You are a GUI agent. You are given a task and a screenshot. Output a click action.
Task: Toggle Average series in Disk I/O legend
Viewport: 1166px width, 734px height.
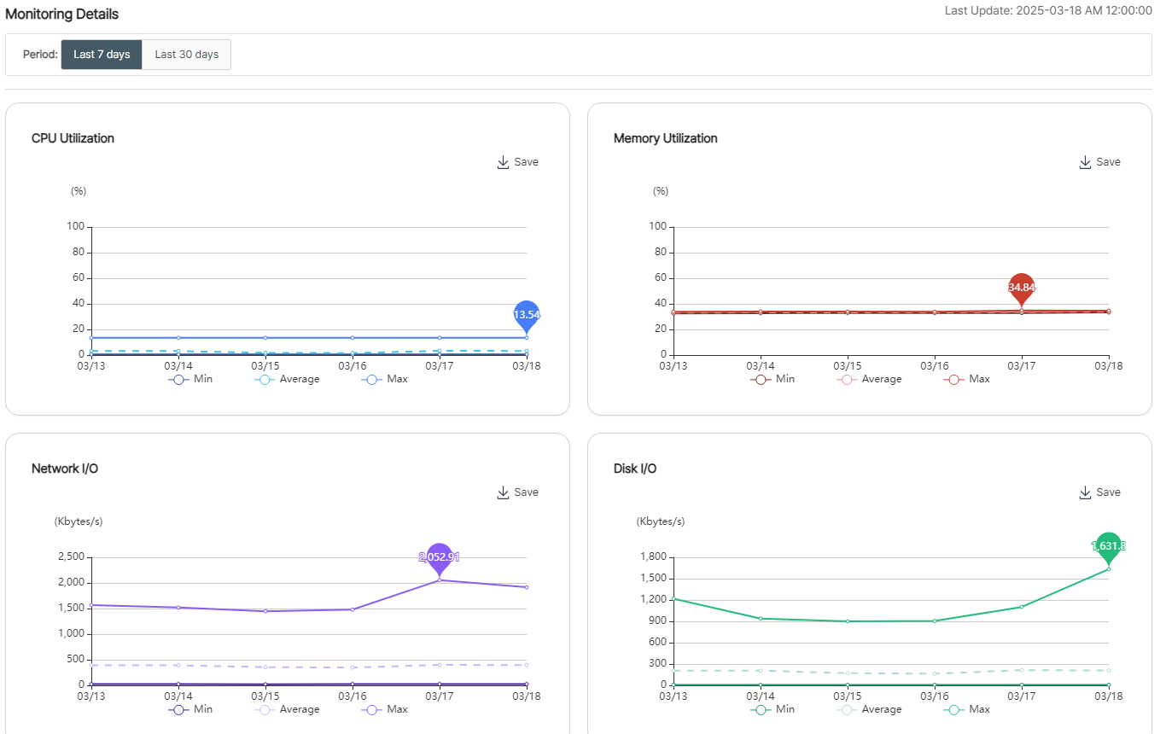coord(869,709)
